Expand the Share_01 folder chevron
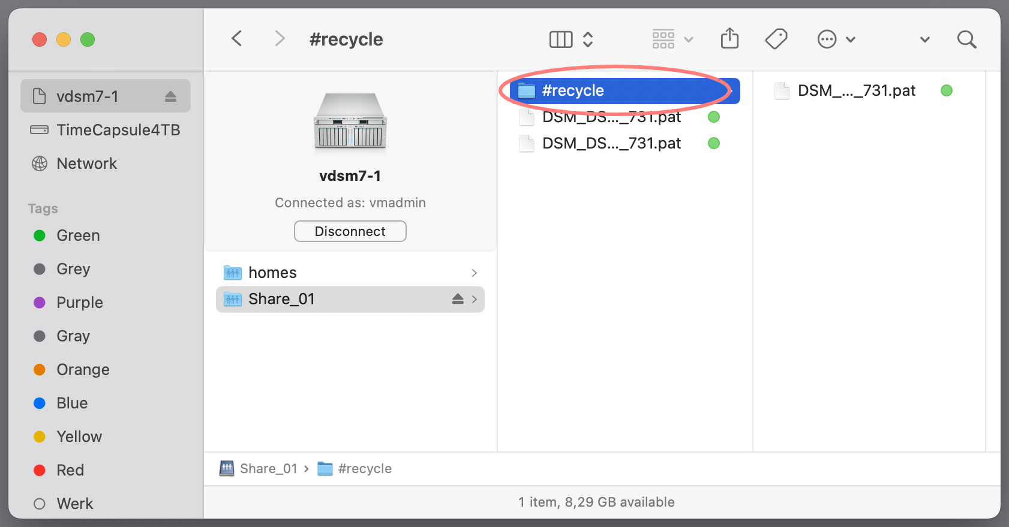 point(474,299)
